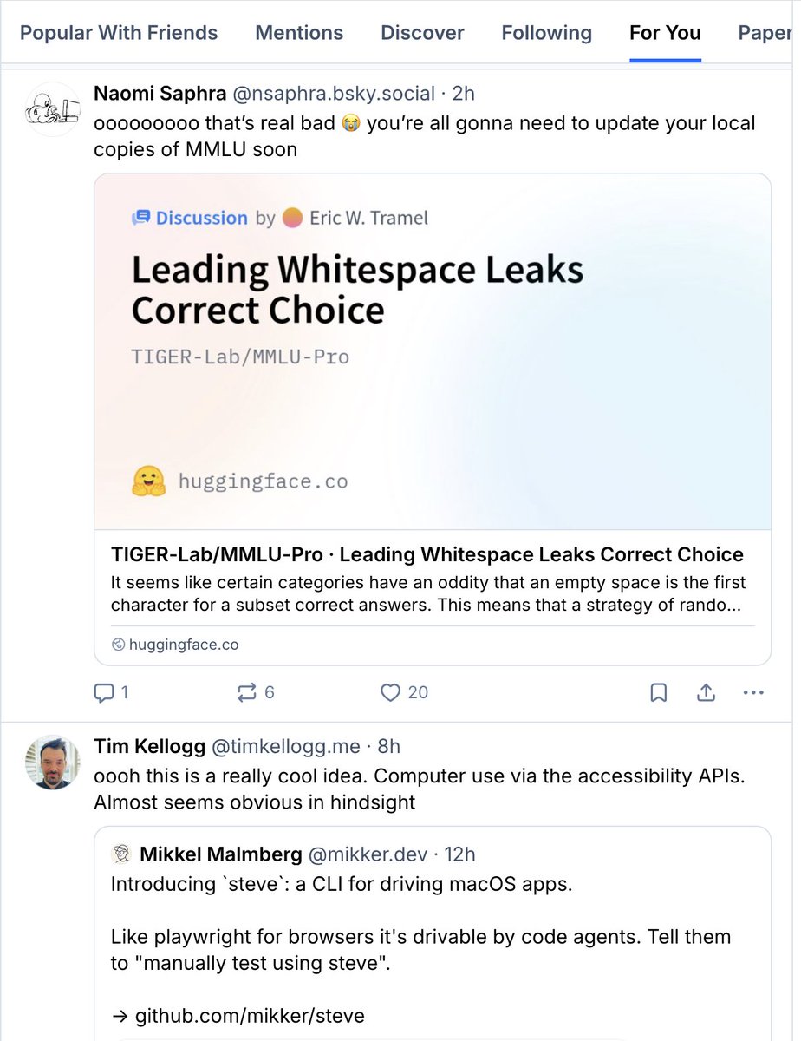
Task: Bookmark Naomi Saphra's post
Action: pos(659,692)
